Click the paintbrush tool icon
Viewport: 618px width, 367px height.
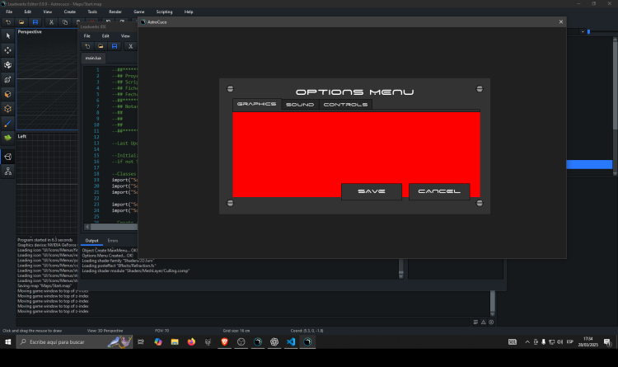pos(8,122)
